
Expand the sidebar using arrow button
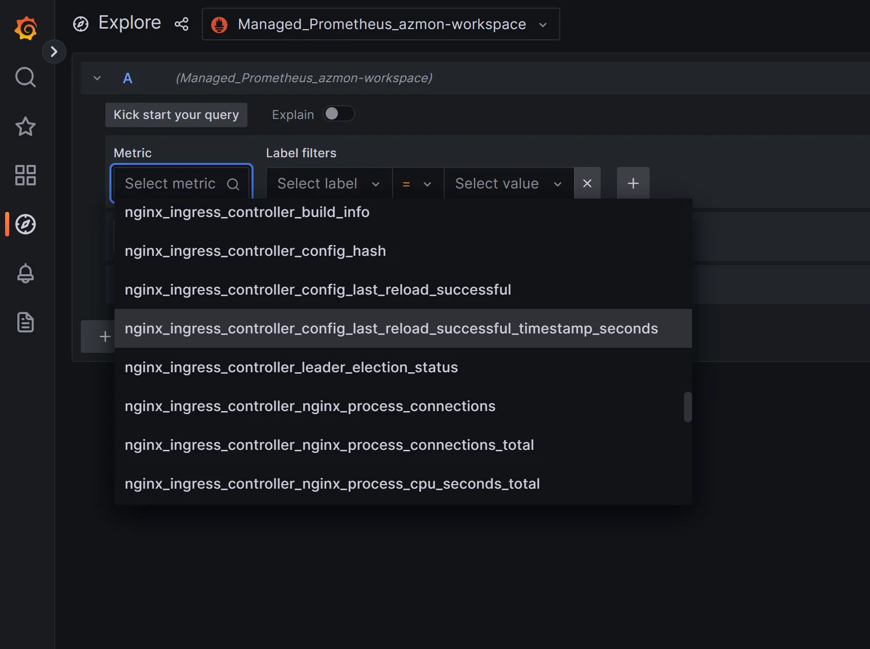54,52
